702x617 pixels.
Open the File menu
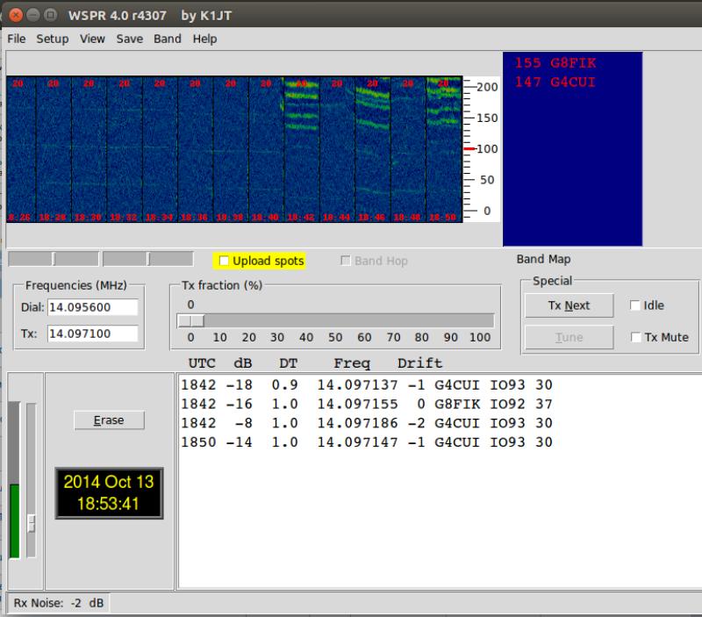[17, 39]
